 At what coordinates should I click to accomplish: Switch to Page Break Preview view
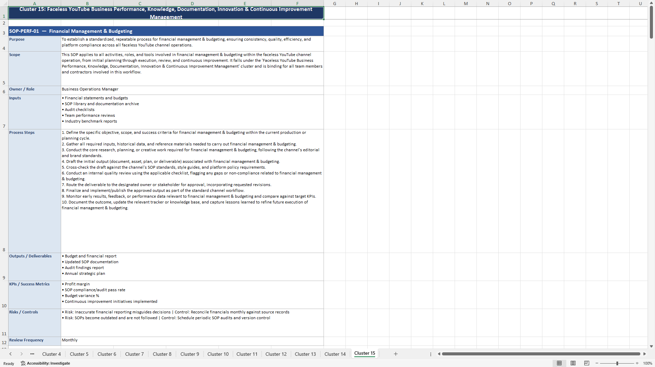(x=587, y=363)
